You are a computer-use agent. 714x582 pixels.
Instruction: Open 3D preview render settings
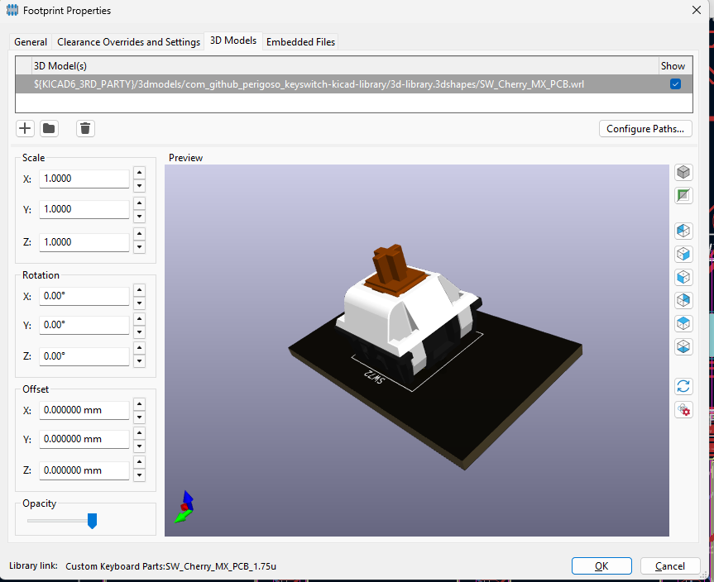coord(683,409)
